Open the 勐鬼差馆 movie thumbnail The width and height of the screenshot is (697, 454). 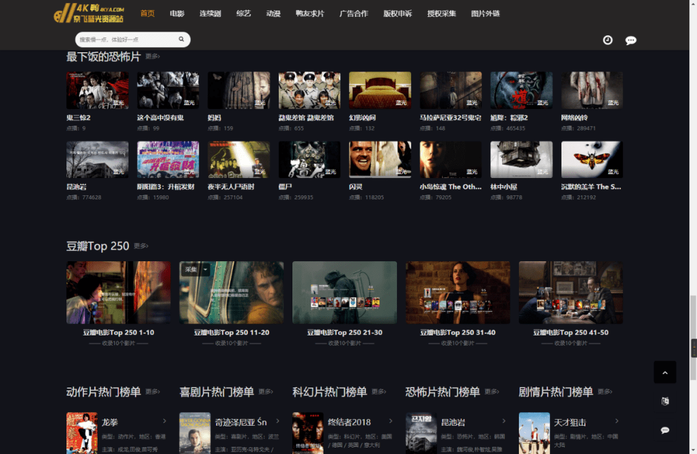309,90
